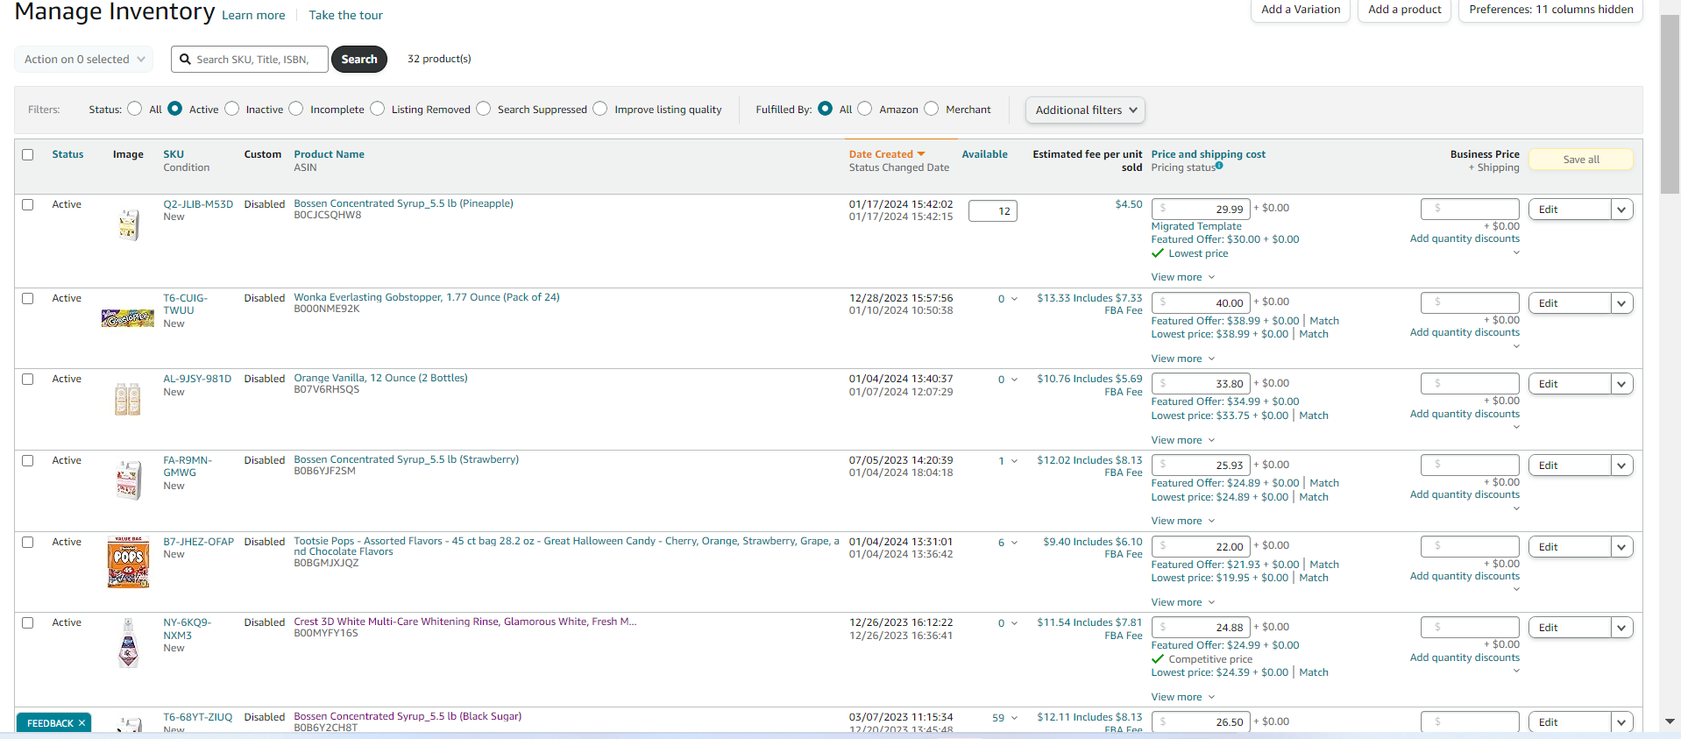Sort by Product Name column header
Screen dimensions: 1681x739
point(329,154)
